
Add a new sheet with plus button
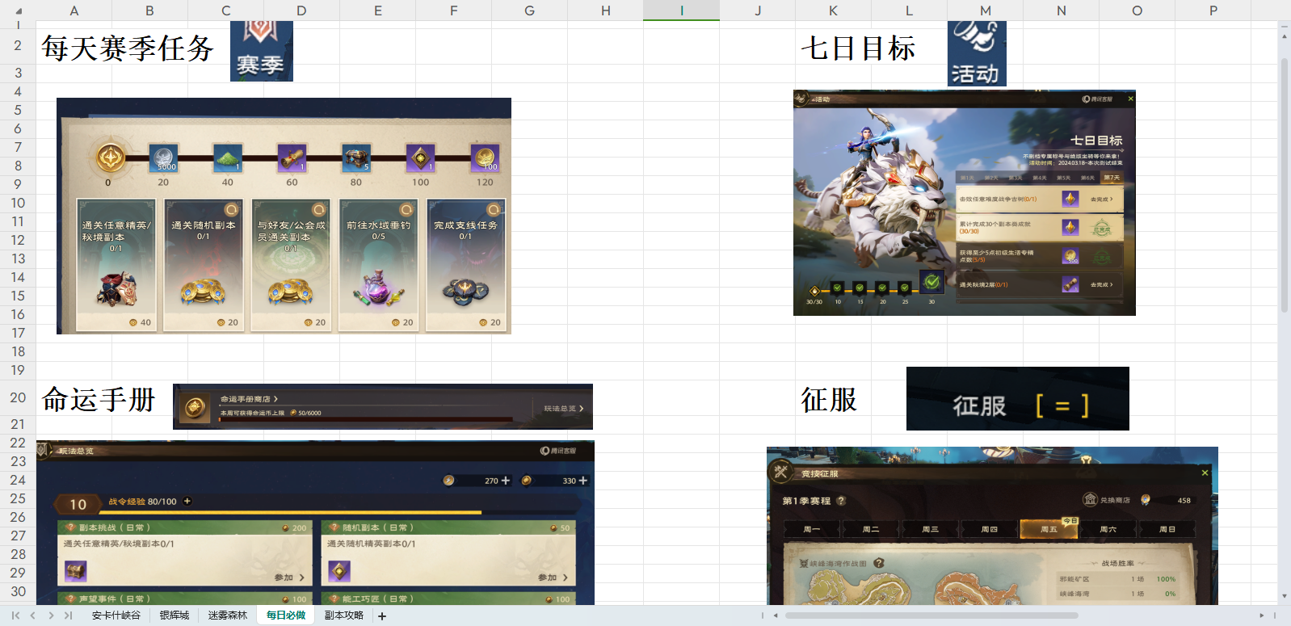tap(382, 616)
